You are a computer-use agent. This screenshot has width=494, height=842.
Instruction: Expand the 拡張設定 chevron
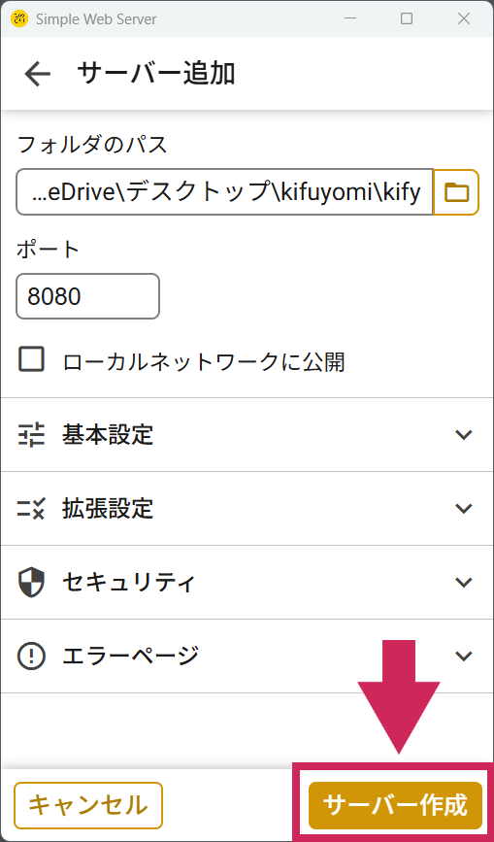[x=463, y=508]
